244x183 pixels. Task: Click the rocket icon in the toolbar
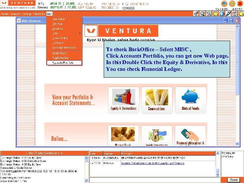point(196,14)
